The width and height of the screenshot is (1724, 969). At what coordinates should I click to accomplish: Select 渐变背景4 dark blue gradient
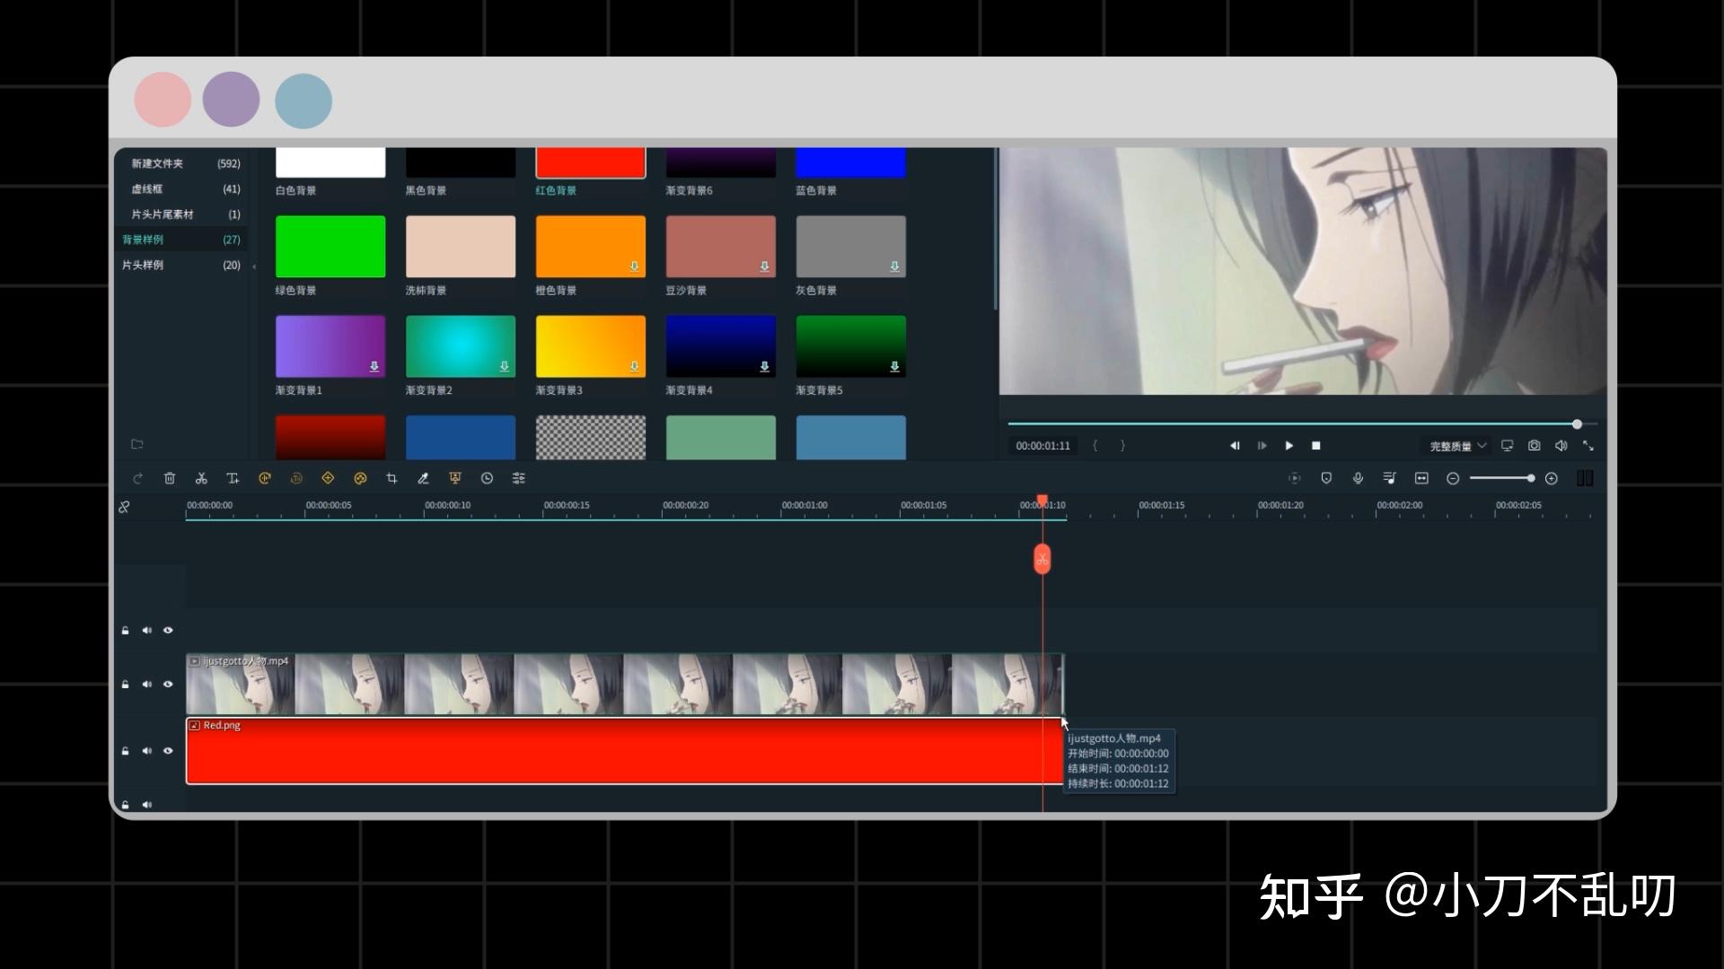click(x=721, y=346)
